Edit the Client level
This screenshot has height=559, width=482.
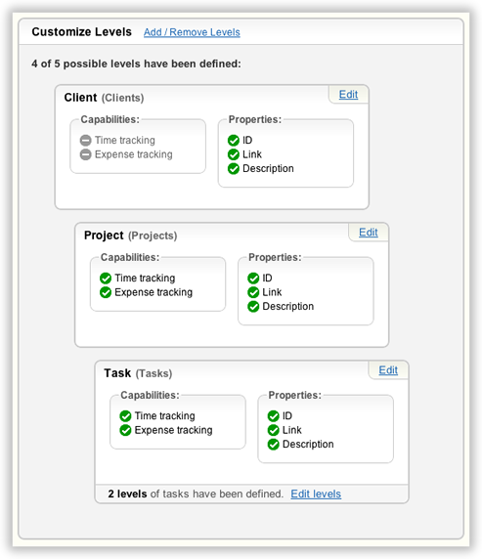click(x=348, y=95)
